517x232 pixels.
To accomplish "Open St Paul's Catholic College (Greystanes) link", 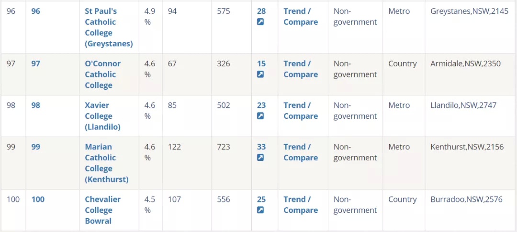I will point(109,28).
